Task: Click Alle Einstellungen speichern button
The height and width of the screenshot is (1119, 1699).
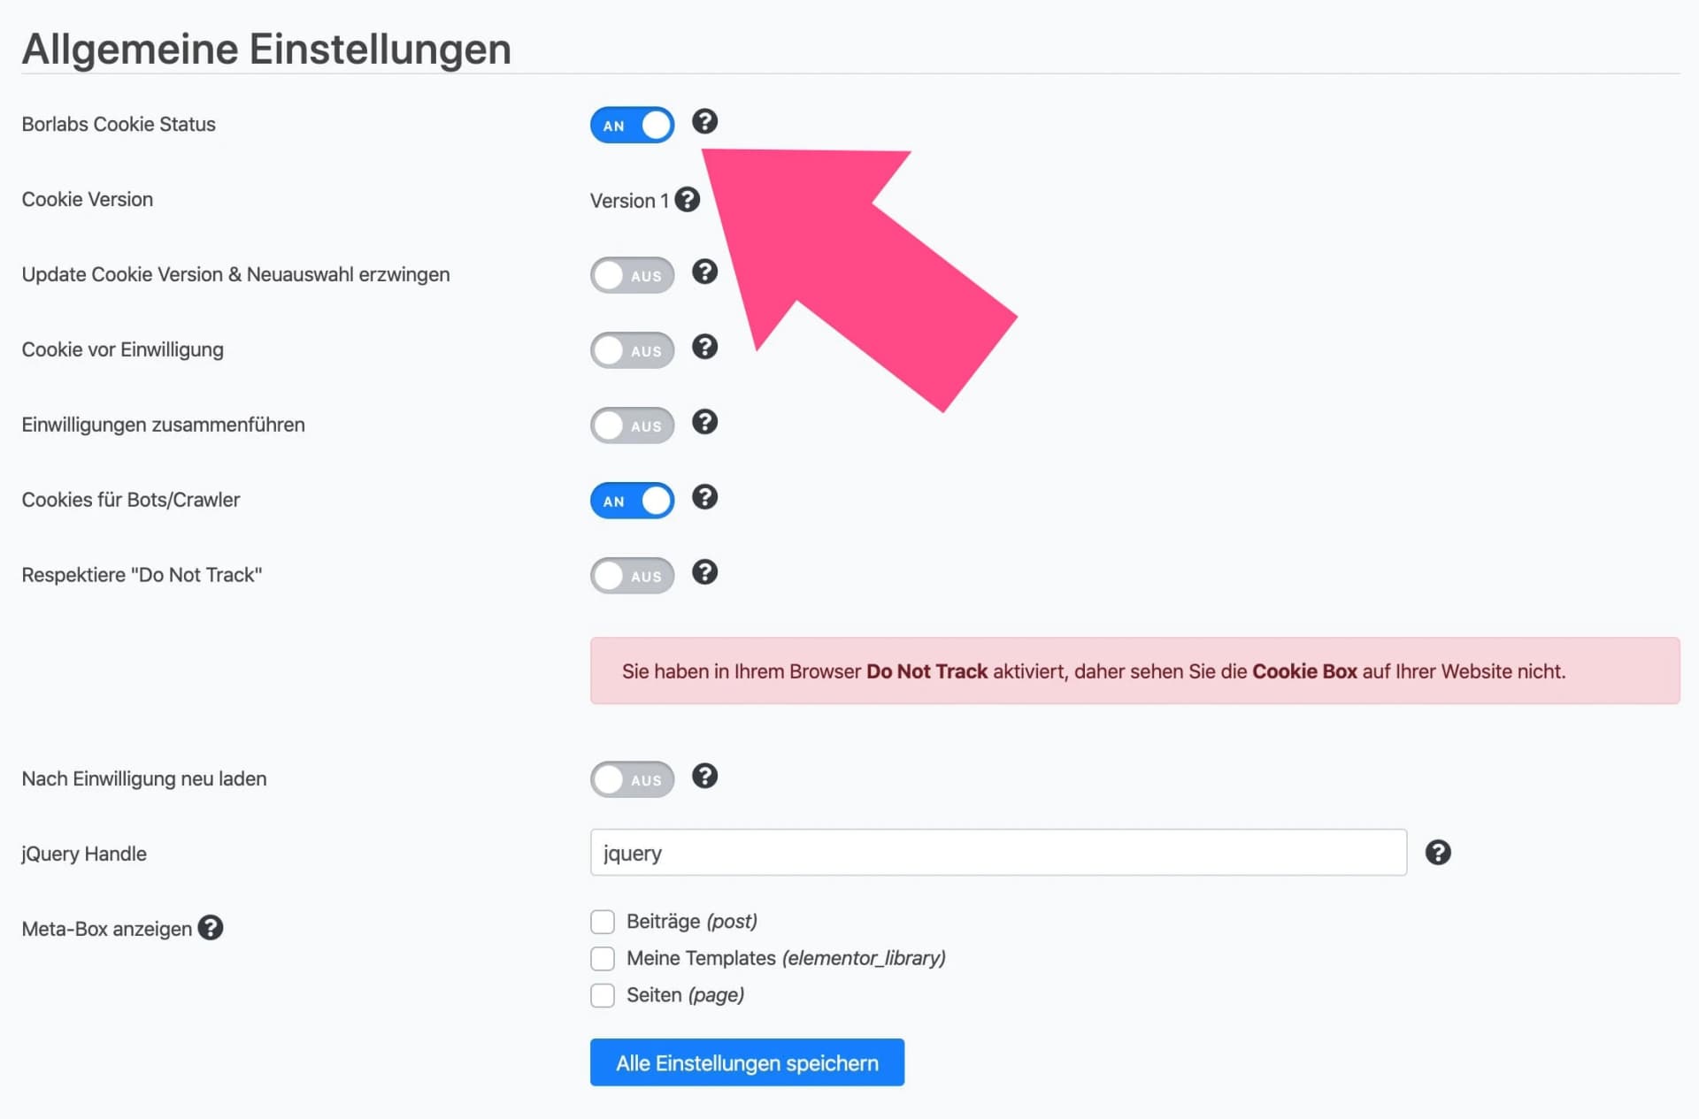Action: (746, 1062)
